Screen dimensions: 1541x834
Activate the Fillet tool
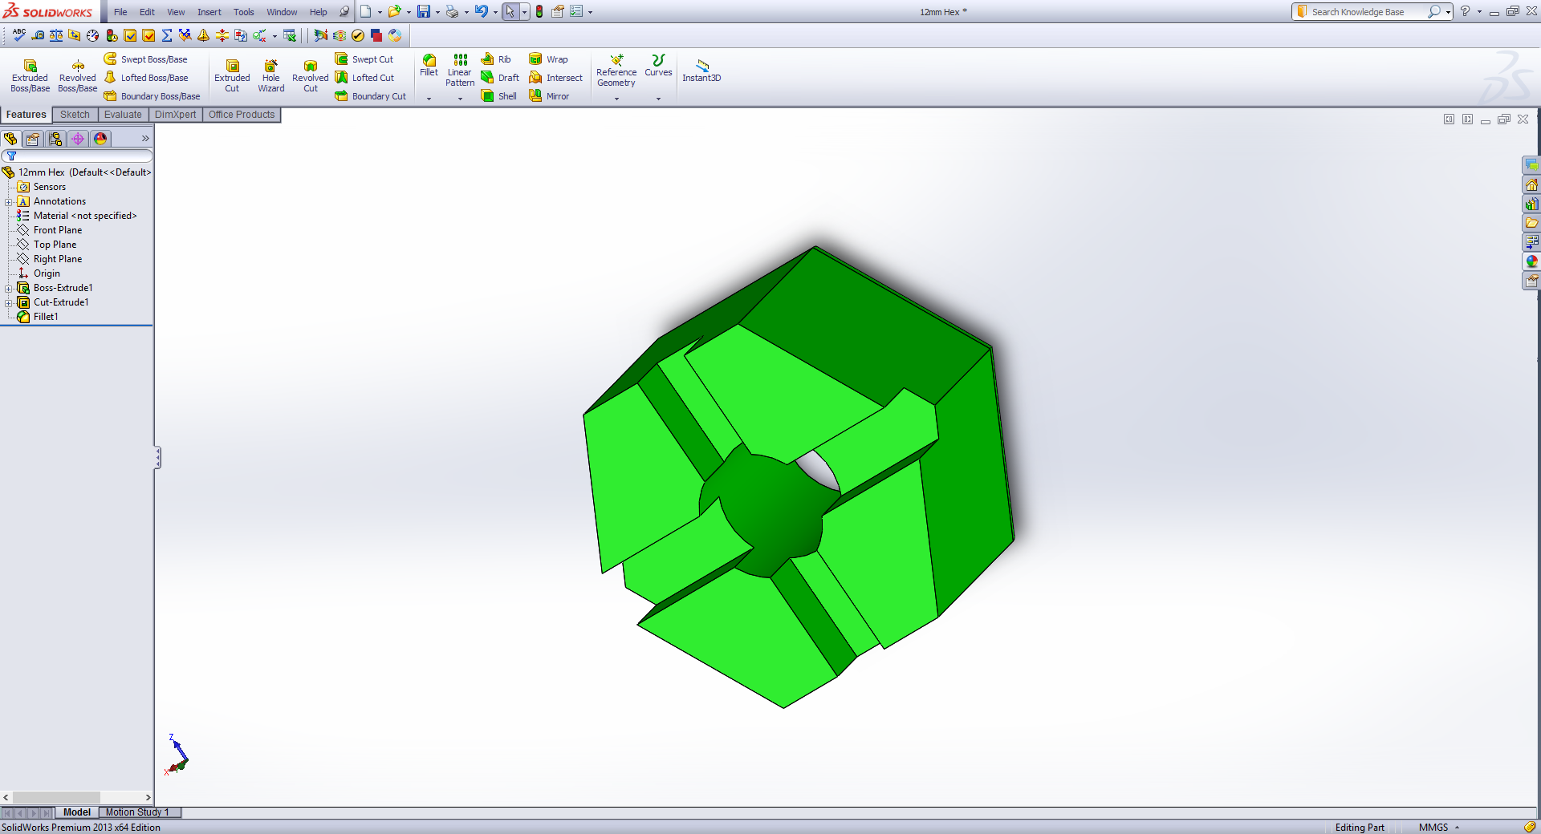429,66
